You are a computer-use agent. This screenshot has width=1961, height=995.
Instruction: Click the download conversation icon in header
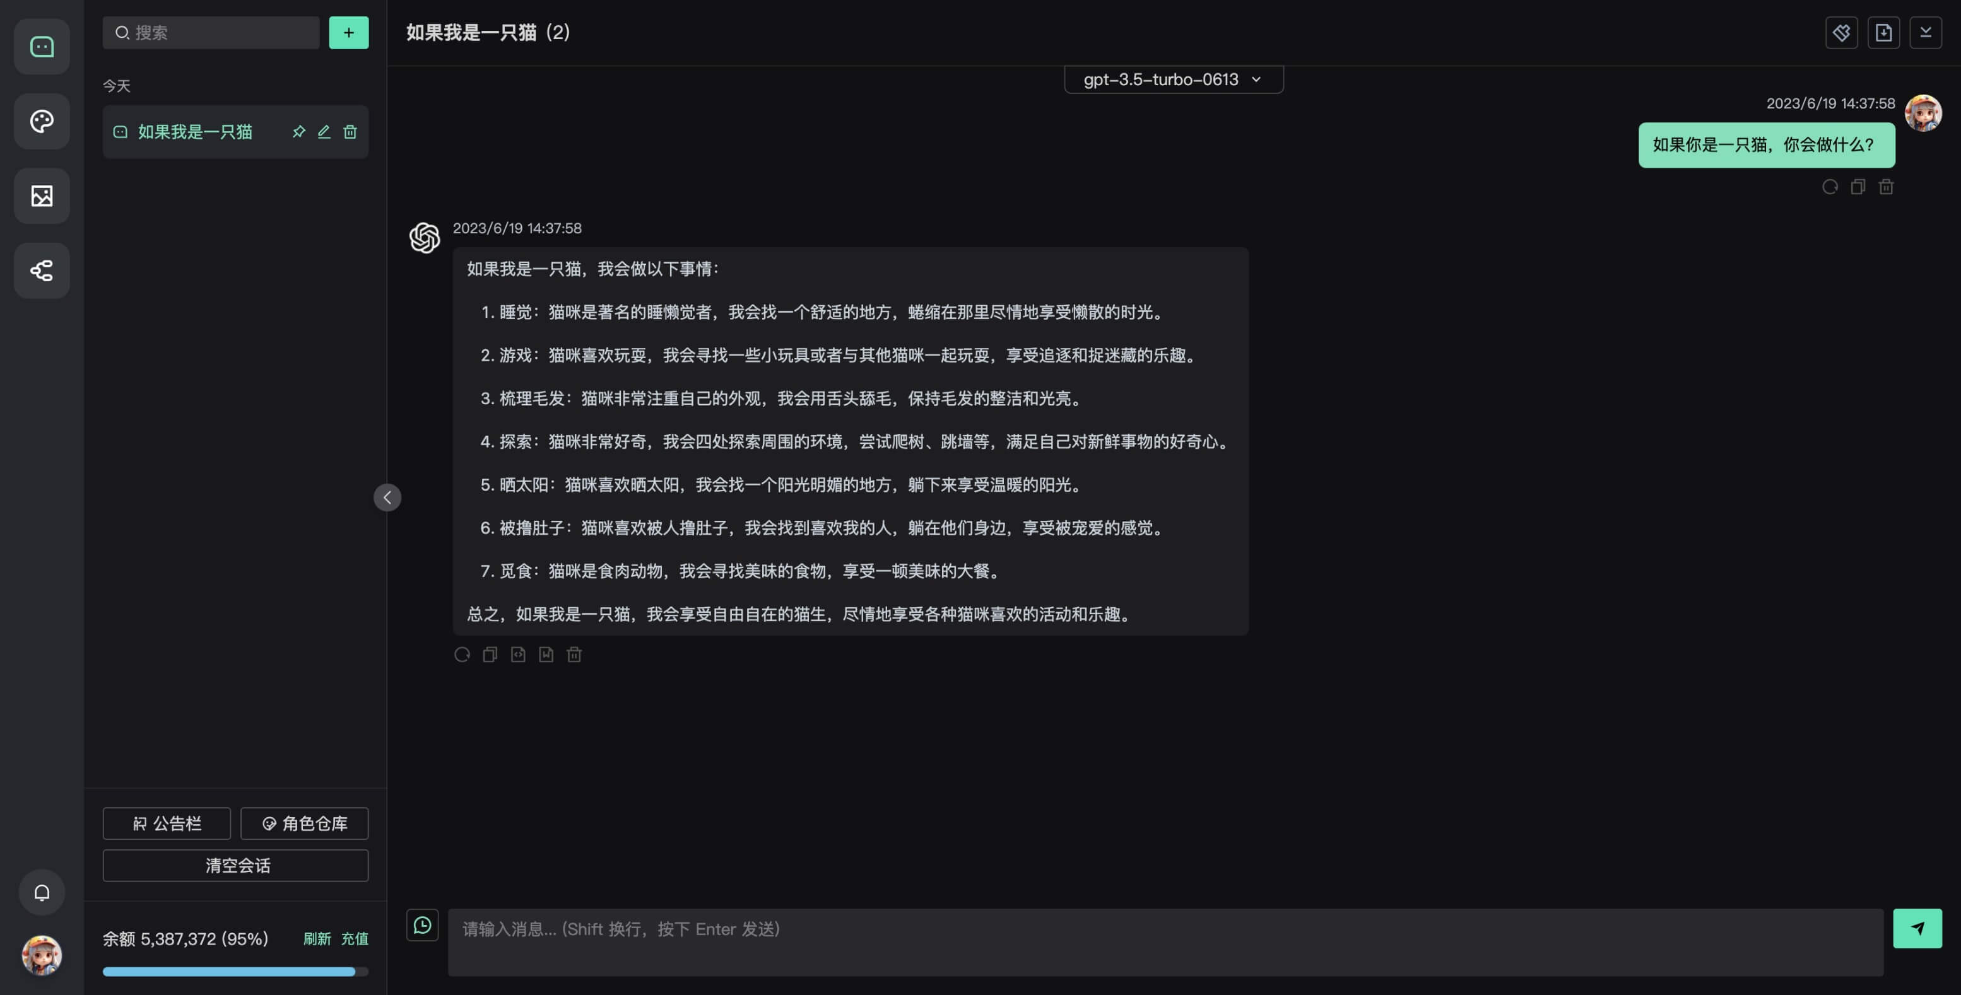pos(1883,33)
